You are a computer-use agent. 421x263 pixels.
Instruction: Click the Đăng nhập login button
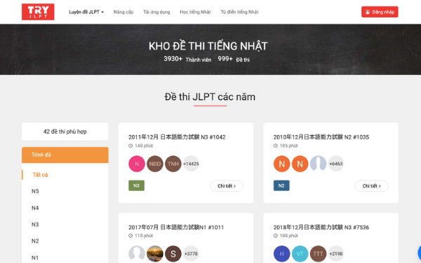pos(380,12)
